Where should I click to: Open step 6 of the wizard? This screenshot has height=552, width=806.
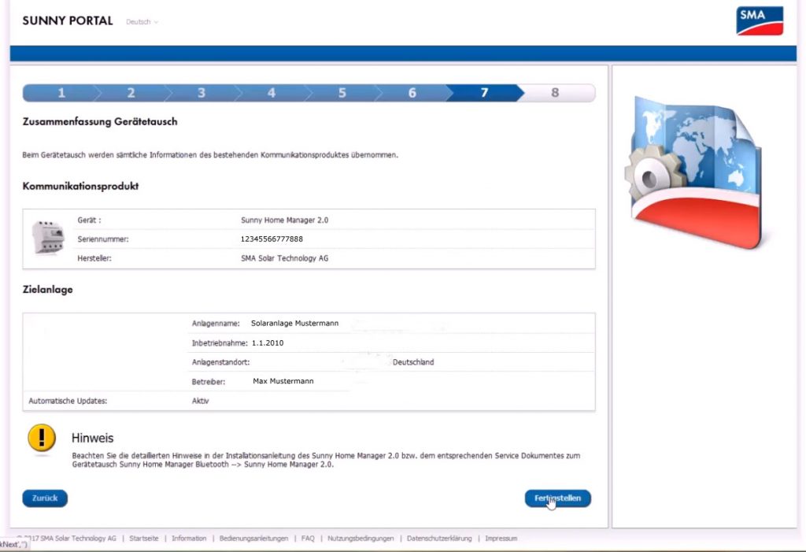[x=412, y=92]
